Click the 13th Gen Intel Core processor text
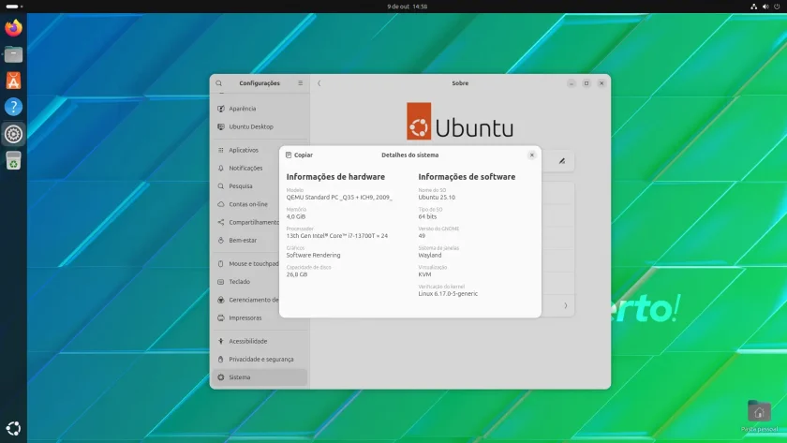 point(336,236)
